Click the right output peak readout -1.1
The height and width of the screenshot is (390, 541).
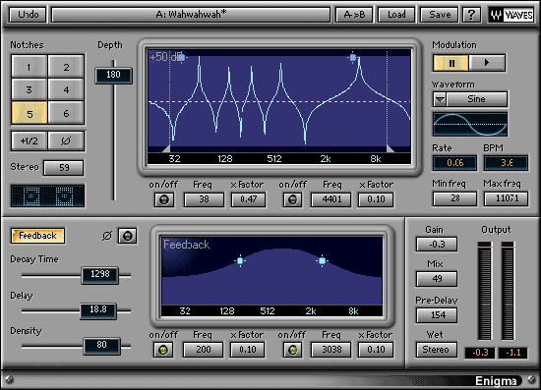[x=512, y=353]
